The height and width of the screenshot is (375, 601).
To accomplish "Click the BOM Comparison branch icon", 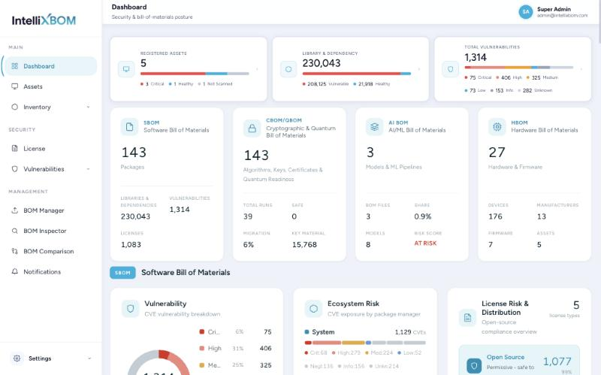I will 14,251.
